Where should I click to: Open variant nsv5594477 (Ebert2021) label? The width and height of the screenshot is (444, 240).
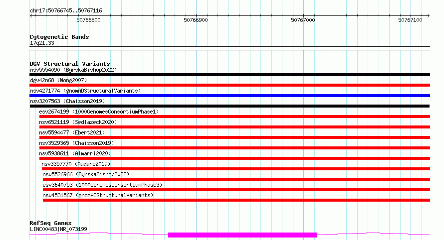pos(72,132)
